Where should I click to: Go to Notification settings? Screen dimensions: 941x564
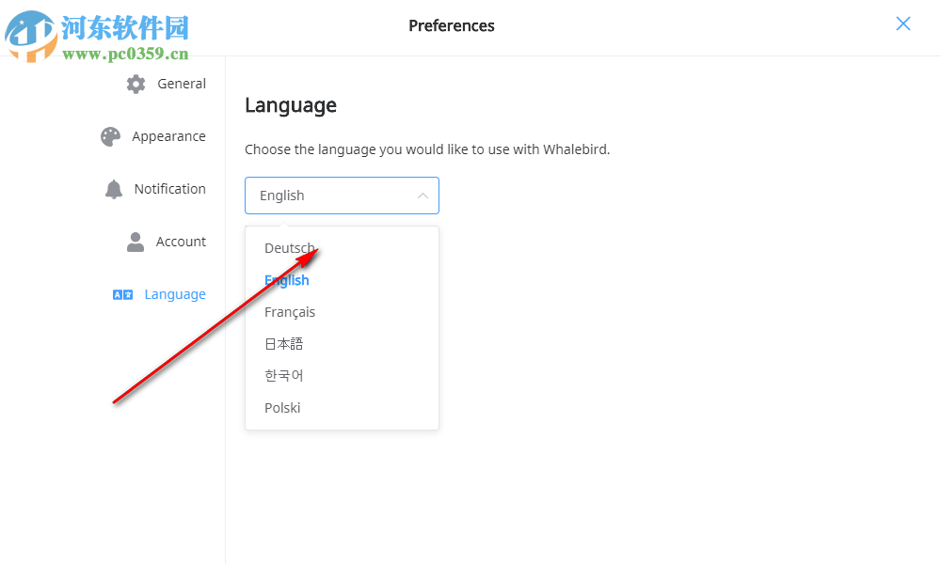coord(169,189)
